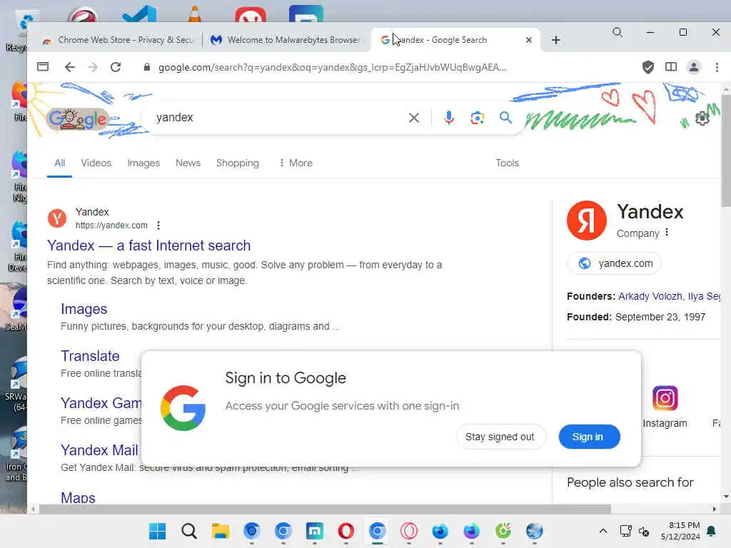Show hidden system tray icons
The image size is (731, 548).
click(603, 531)
